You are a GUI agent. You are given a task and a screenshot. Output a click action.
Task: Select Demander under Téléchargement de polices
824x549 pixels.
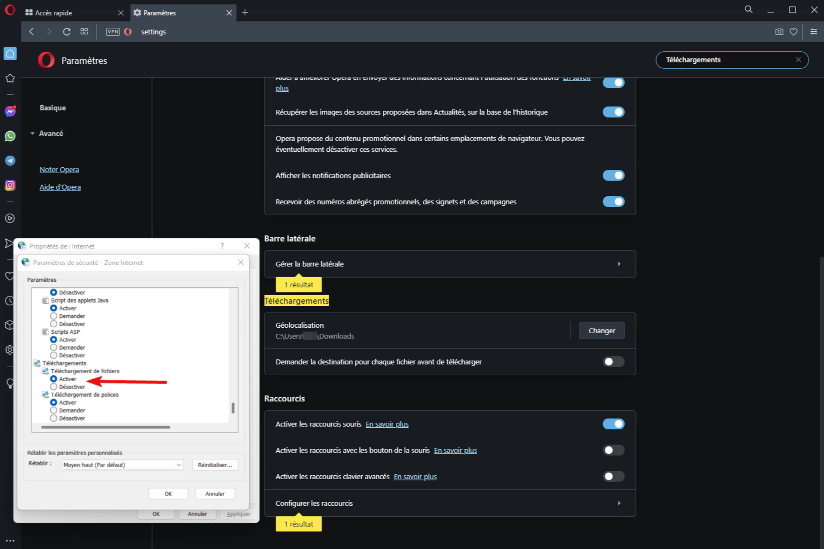coord(54,410)
